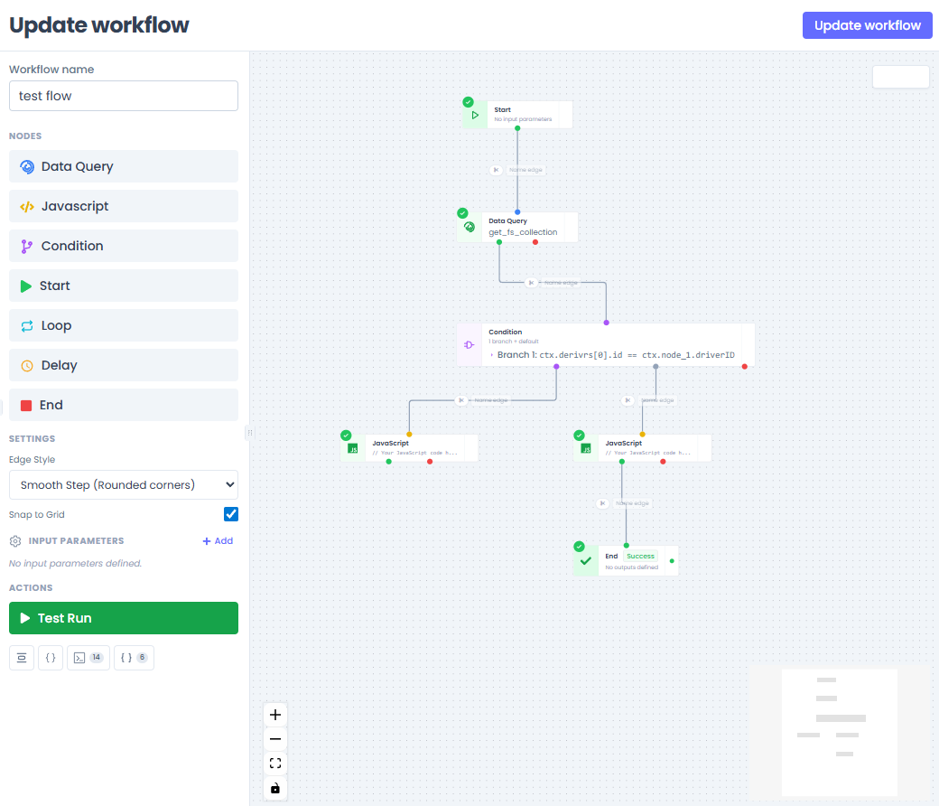Enable Snap to Grid

231,514
